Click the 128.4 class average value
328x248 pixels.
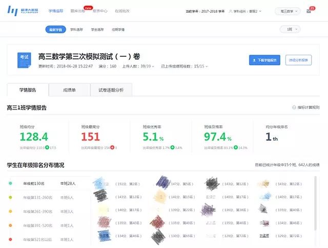point(34,137)
